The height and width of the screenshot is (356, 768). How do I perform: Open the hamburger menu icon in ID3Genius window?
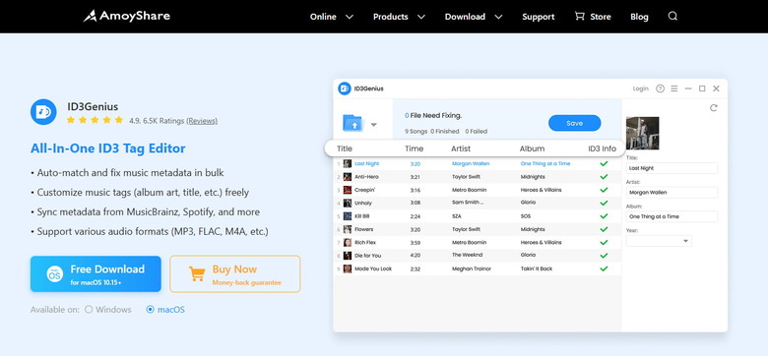point(673,89)
